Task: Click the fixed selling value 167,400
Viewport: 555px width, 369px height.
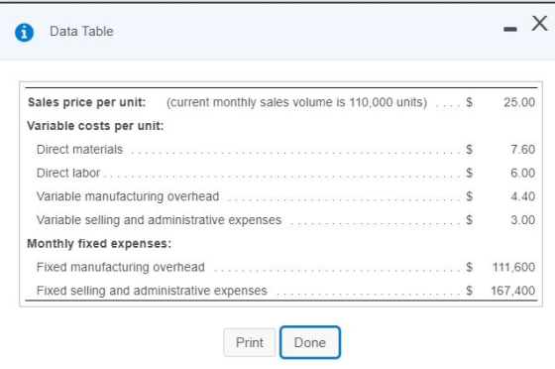Action: coord(513,291)
